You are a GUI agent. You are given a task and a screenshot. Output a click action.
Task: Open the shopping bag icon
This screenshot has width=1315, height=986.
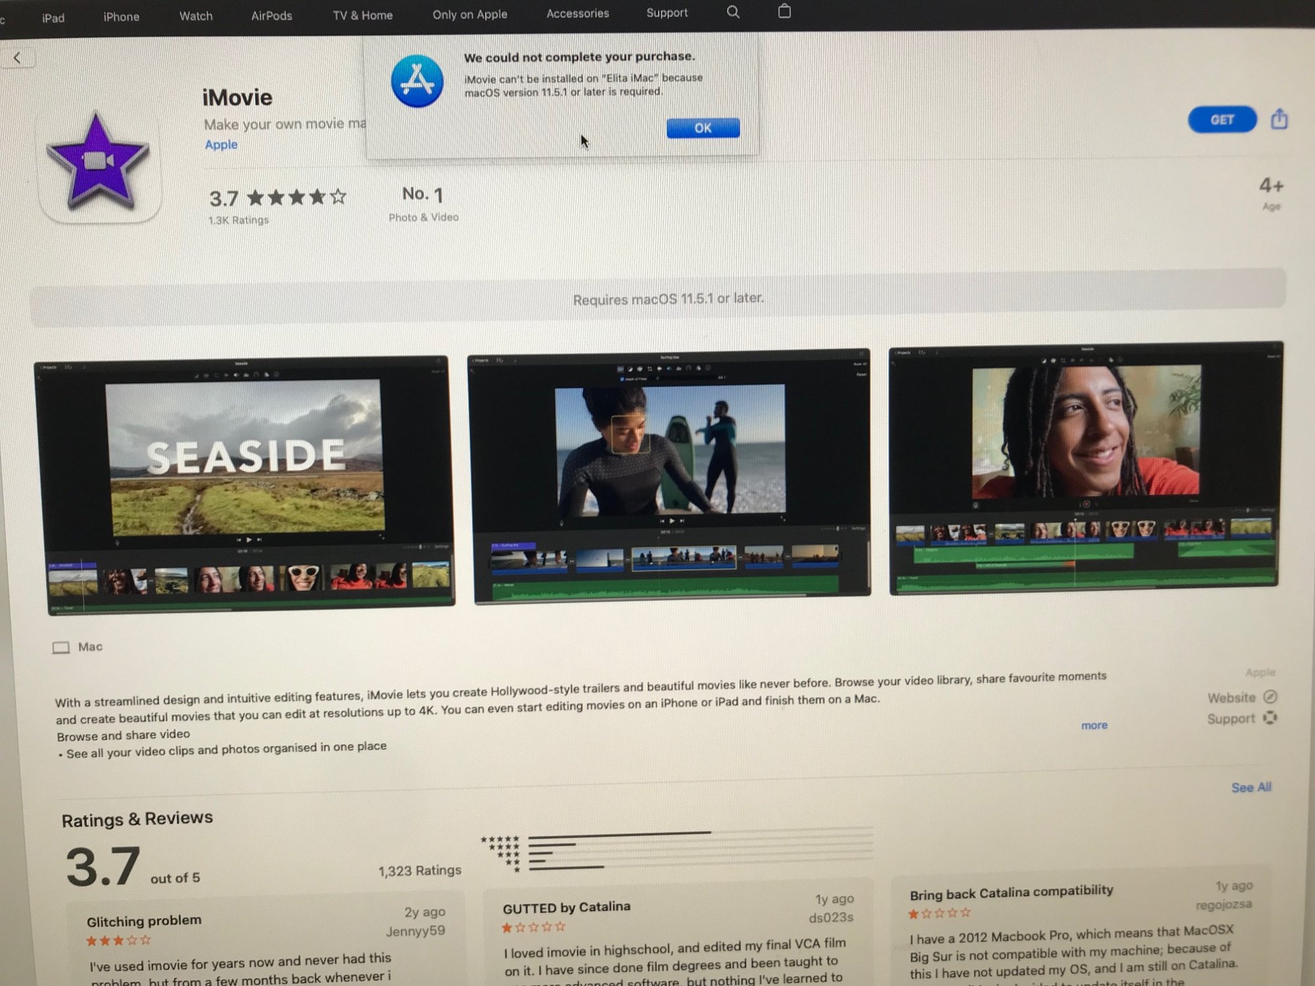(784, 11)
